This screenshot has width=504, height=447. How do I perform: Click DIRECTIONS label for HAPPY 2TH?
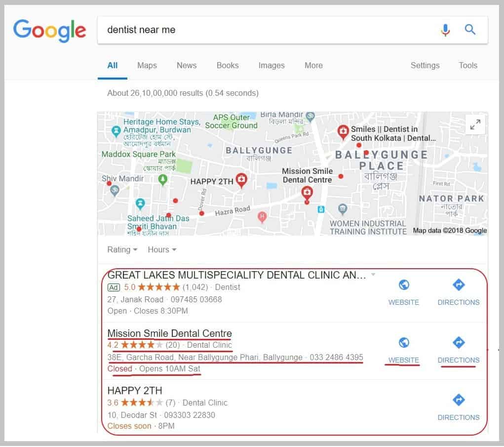coord(459,417)
